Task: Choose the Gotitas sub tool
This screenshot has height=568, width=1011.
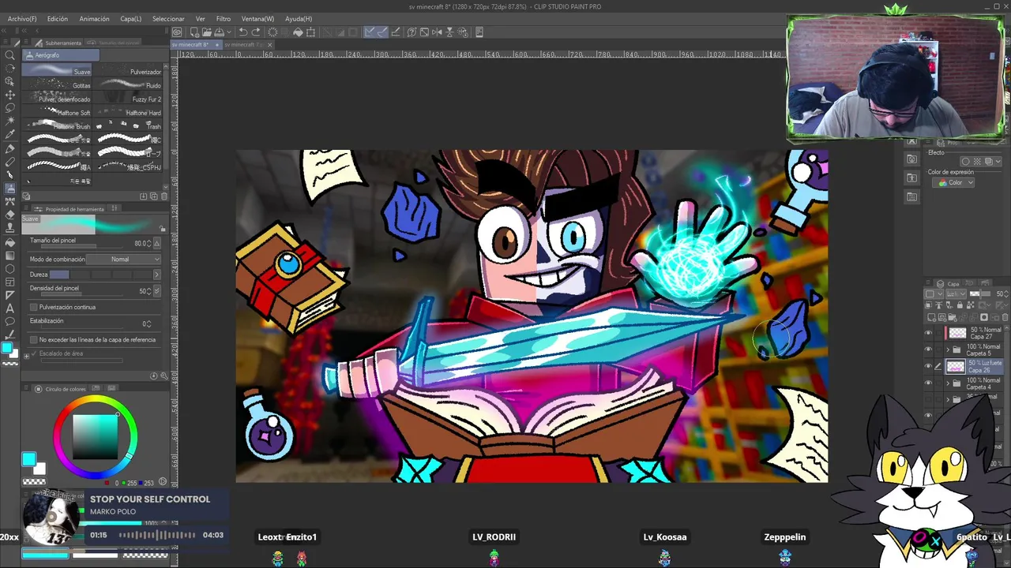Action: 58,85
